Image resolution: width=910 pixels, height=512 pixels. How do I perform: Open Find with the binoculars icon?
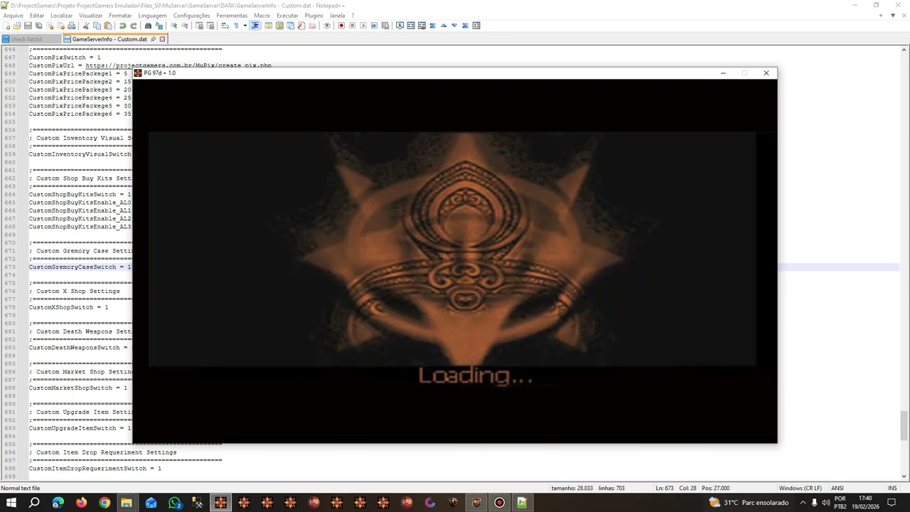point(148,26)
